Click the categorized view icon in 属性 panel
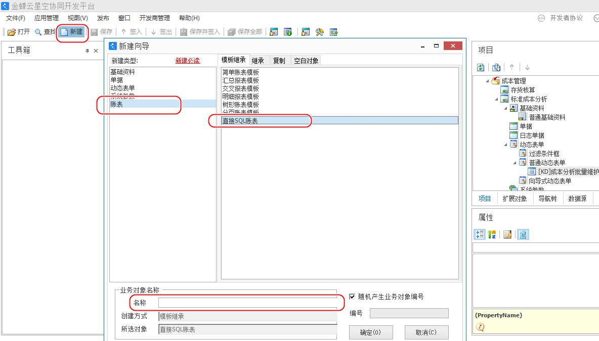Viewport: 599px width, 341px height. 480,234
